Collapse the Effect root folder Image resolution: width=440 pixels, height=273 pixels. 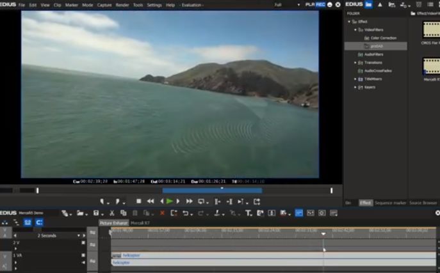point(349,22)
